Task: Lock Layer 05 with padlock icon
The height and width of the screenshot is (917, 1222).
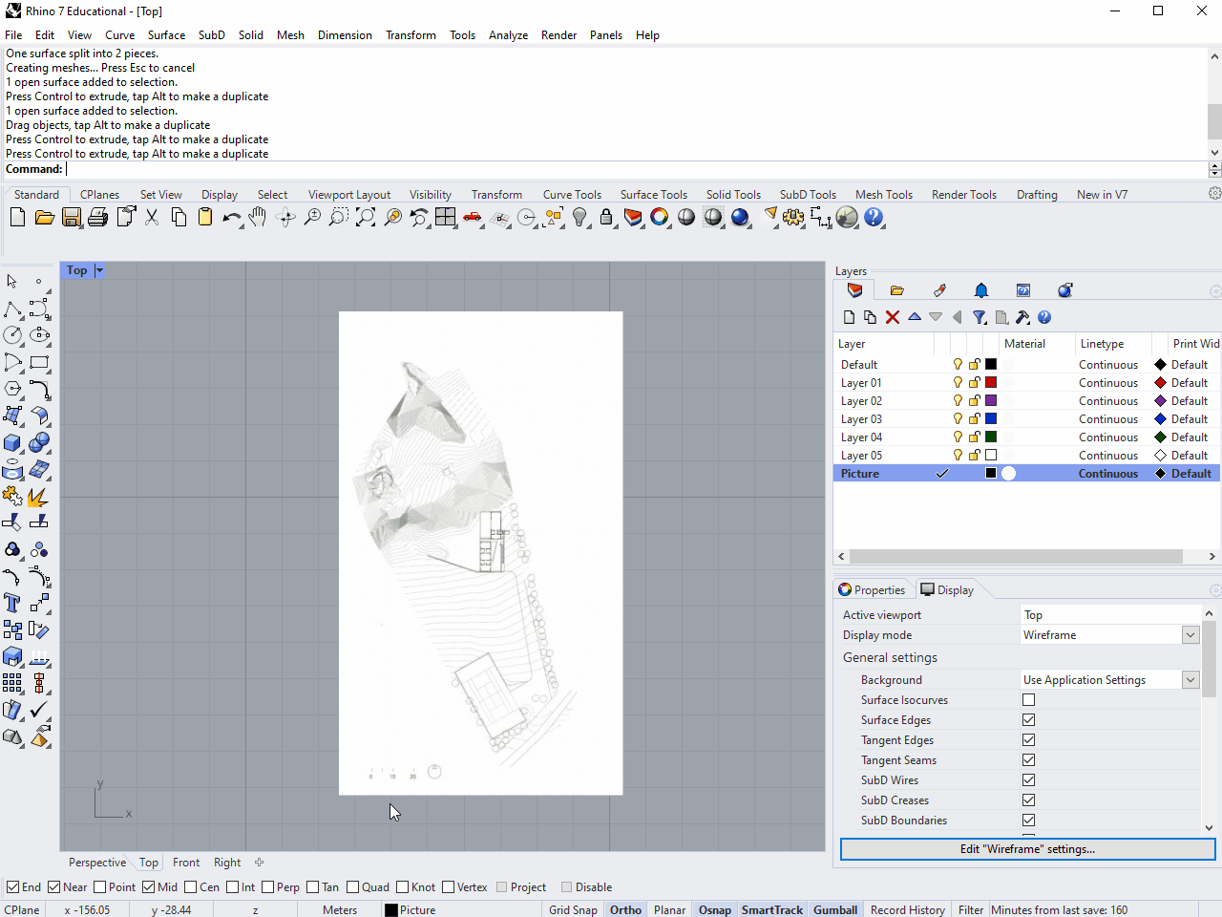Action: click(975, 456)
